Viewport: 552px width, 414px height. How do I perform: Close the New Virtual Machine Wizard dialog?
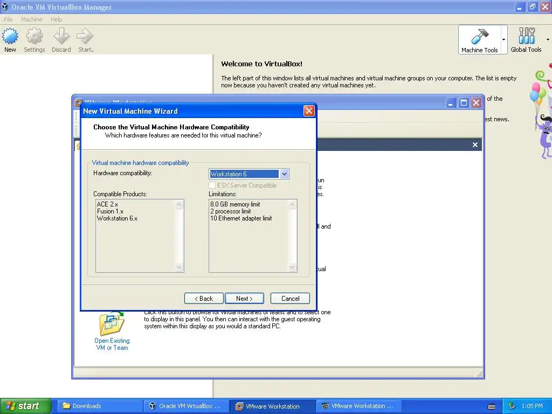coord(309,111)
